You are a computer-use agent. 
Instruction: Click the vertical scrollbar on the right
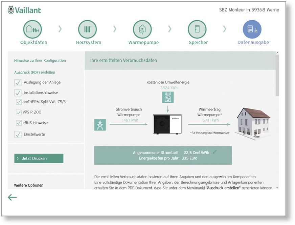[x=277, y=75]
